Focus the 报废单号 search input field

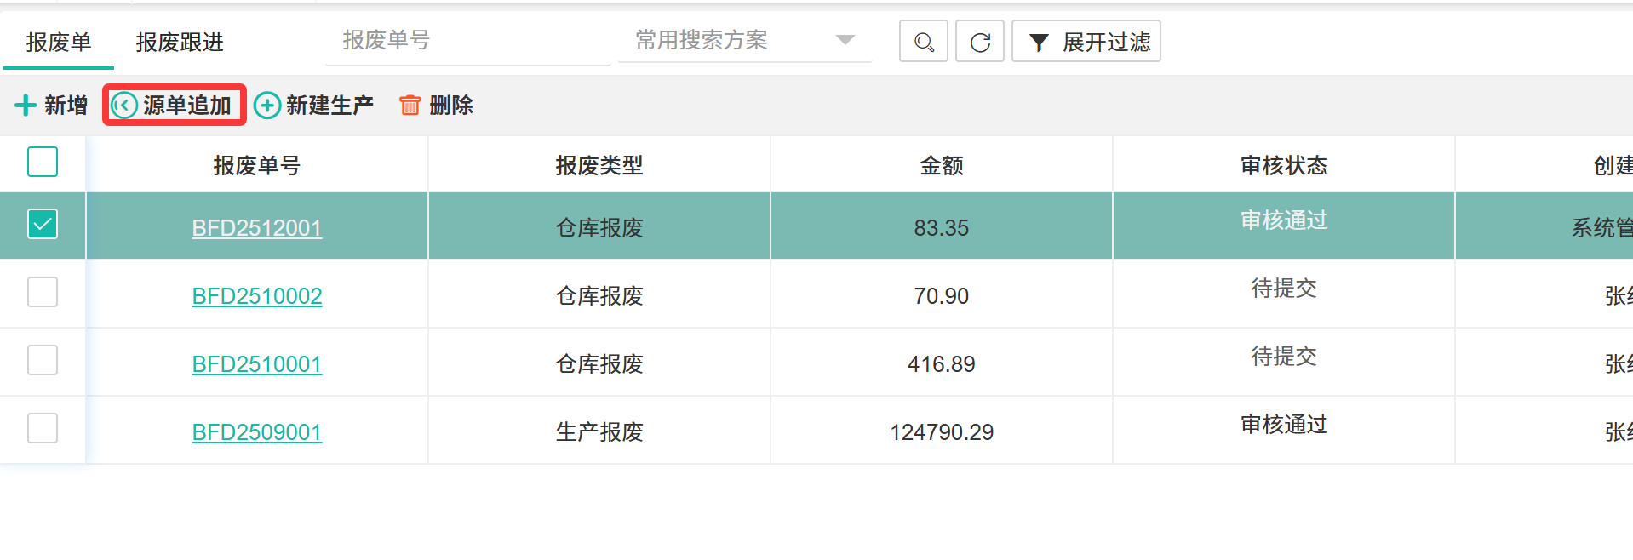[467, 40]
